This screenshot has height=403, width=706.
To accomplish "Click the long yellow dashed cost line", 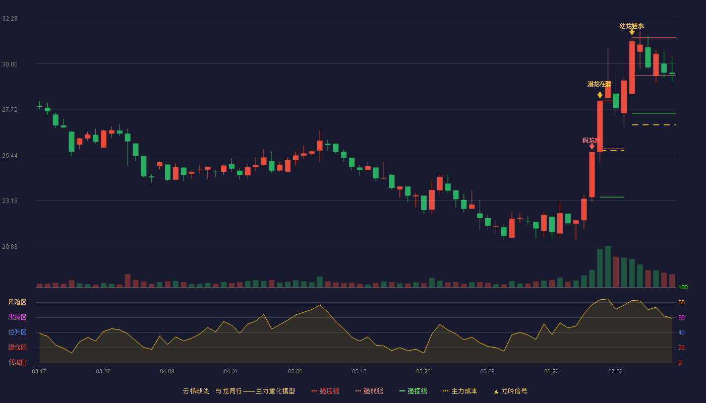I will coord(654,125).
